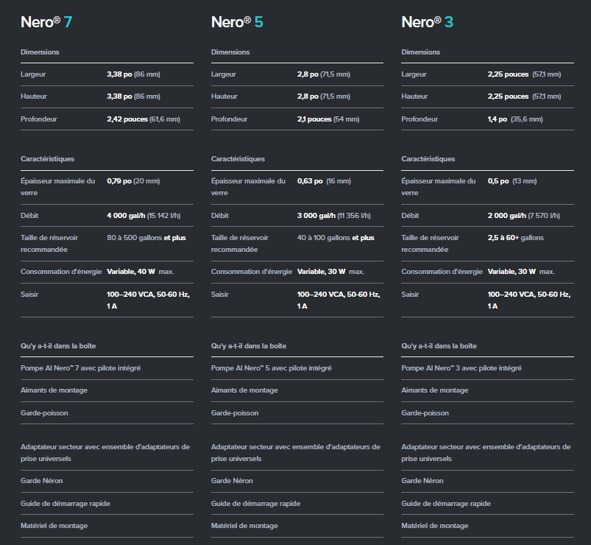591x545 pixels.
Task: Click the Nero 5 product heading
Action: coord(237,22)
